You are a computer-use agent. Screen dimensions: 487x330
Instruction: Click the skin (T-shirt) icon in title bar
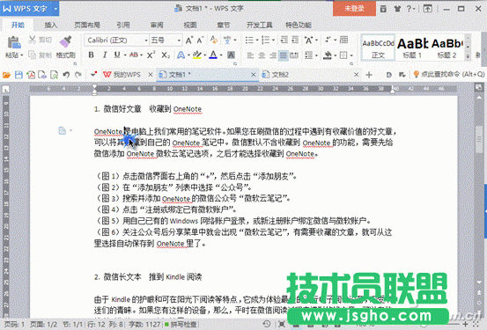(397, 9)
